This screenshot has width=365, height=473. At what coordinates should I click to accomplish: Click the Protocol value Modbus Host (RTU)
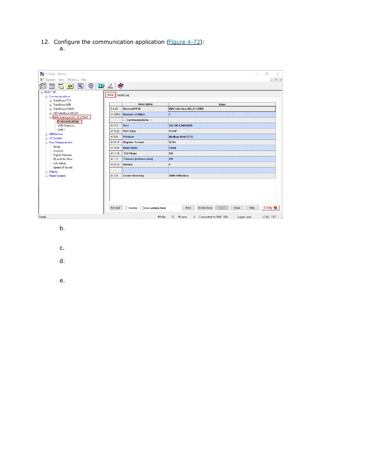pos(222,137)
